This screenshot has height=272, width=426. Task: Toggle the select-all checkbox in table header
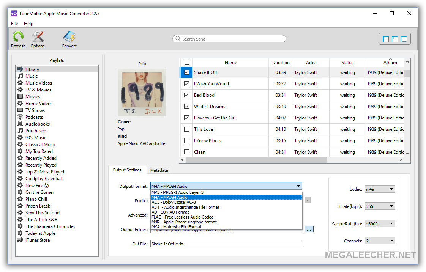click(187, 63)
